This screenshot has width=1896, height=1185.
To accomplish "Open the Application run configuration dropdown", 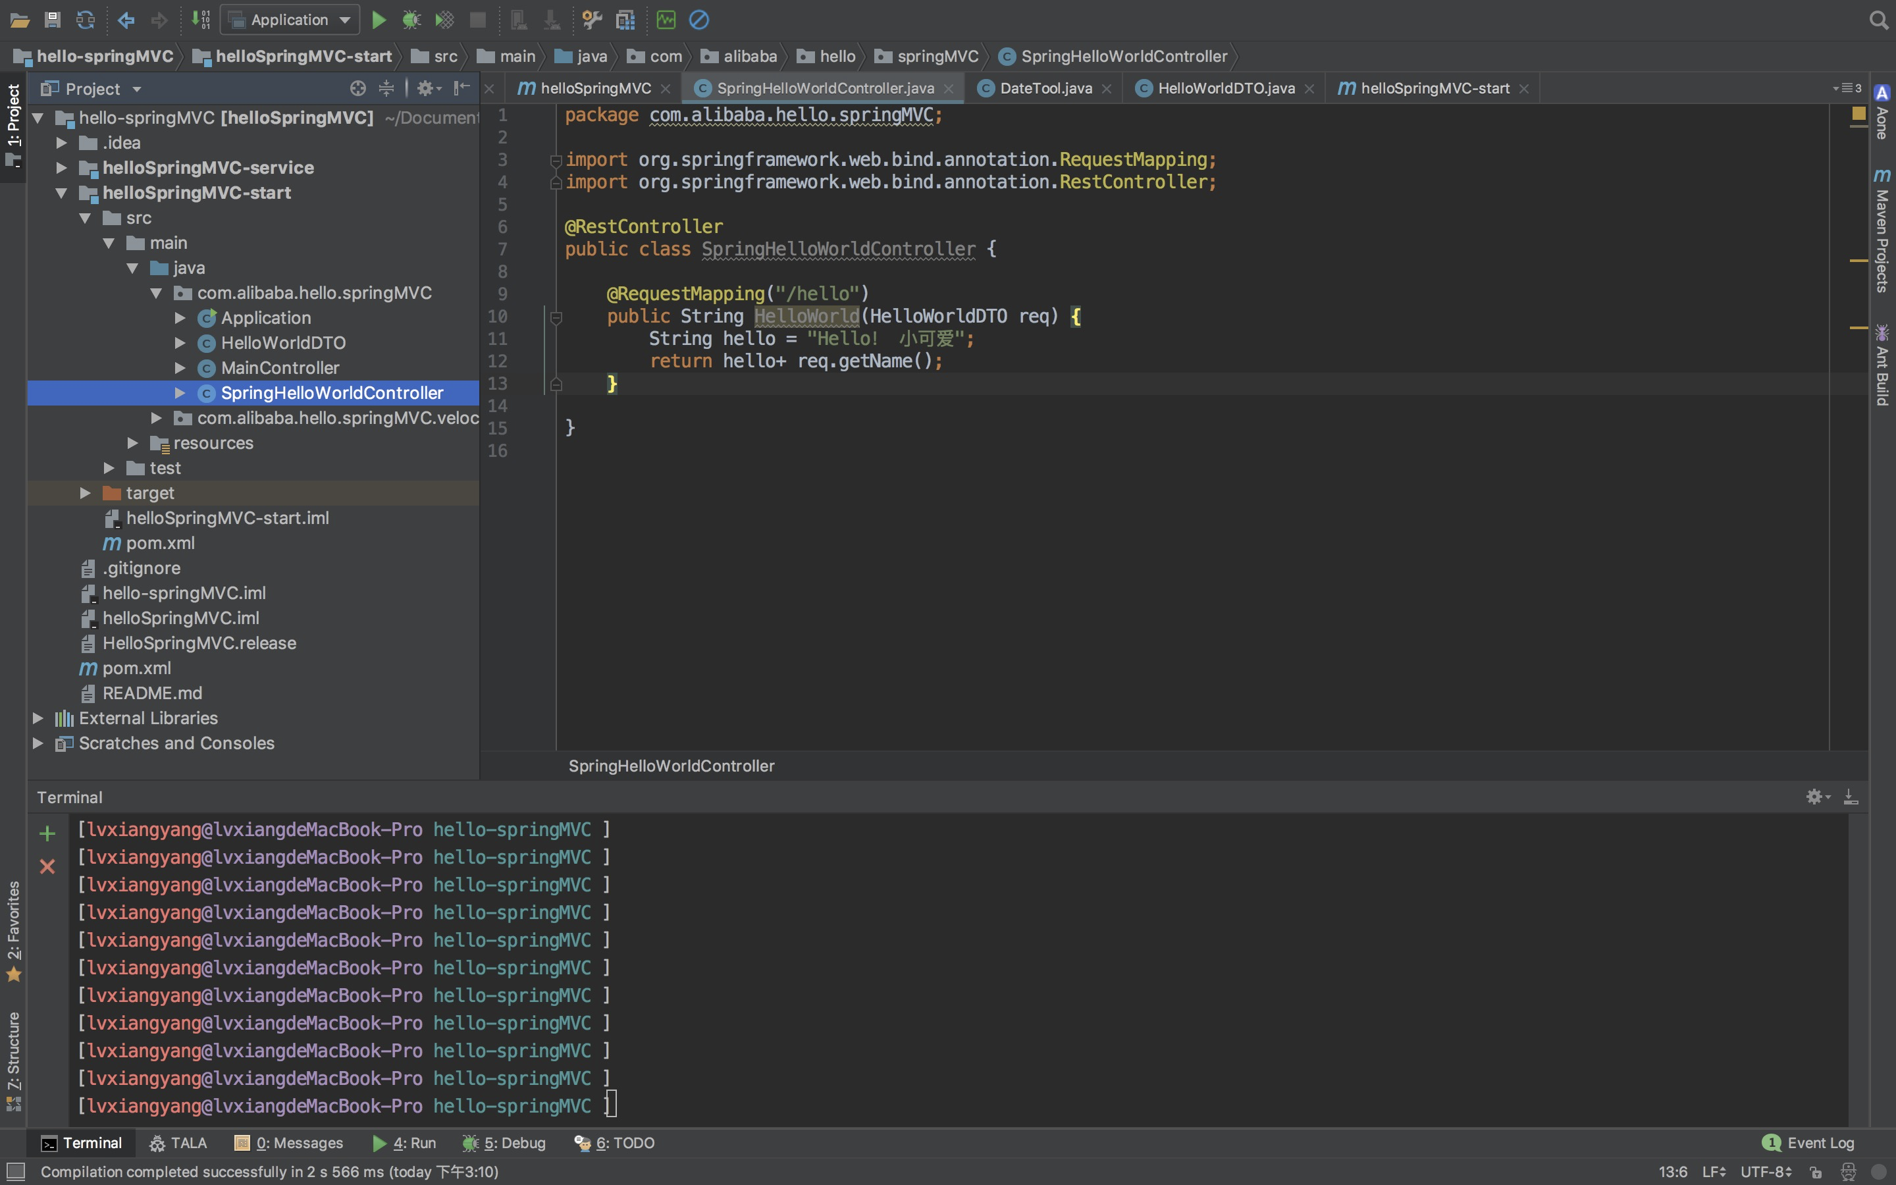I will tap(290, 20).
